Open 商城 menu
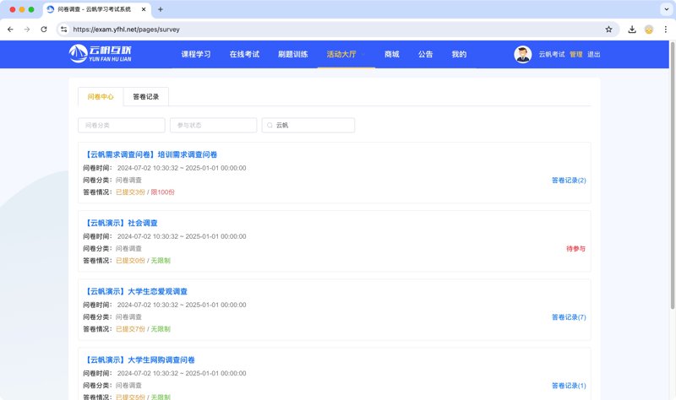Viewport: 676px width, 400px height. tap(392, 54)
